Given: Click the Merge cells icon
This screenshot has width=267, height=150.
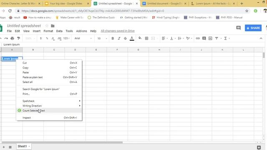Looking at the screenshot, I should (x=153, y=38).
